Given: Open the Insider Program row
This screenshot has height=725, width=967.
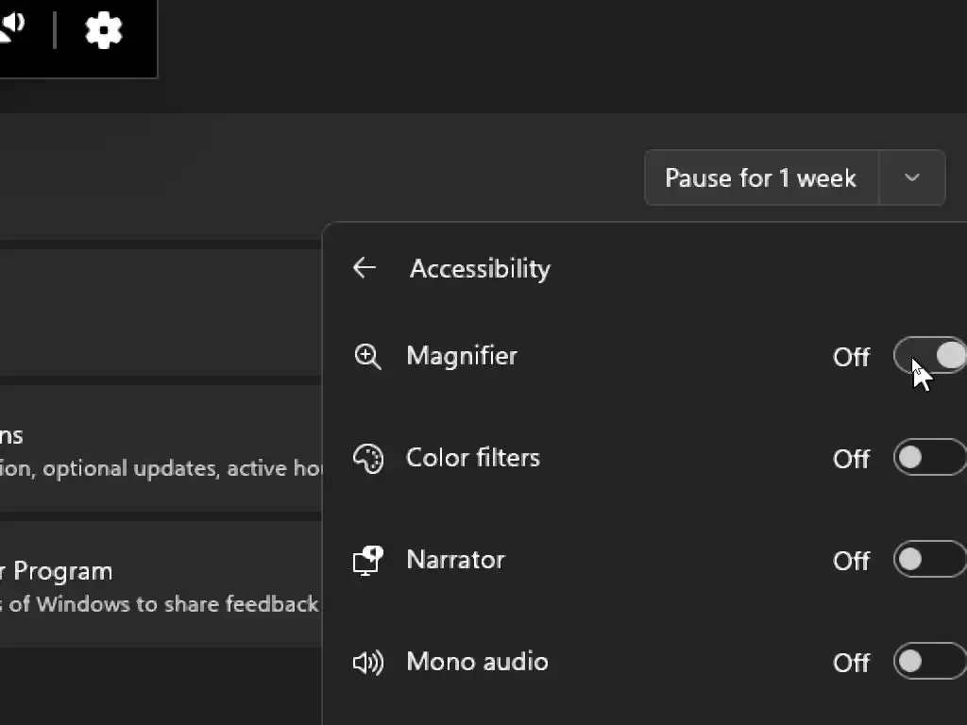Looking at the screenshot, I should tap(161, 585).
